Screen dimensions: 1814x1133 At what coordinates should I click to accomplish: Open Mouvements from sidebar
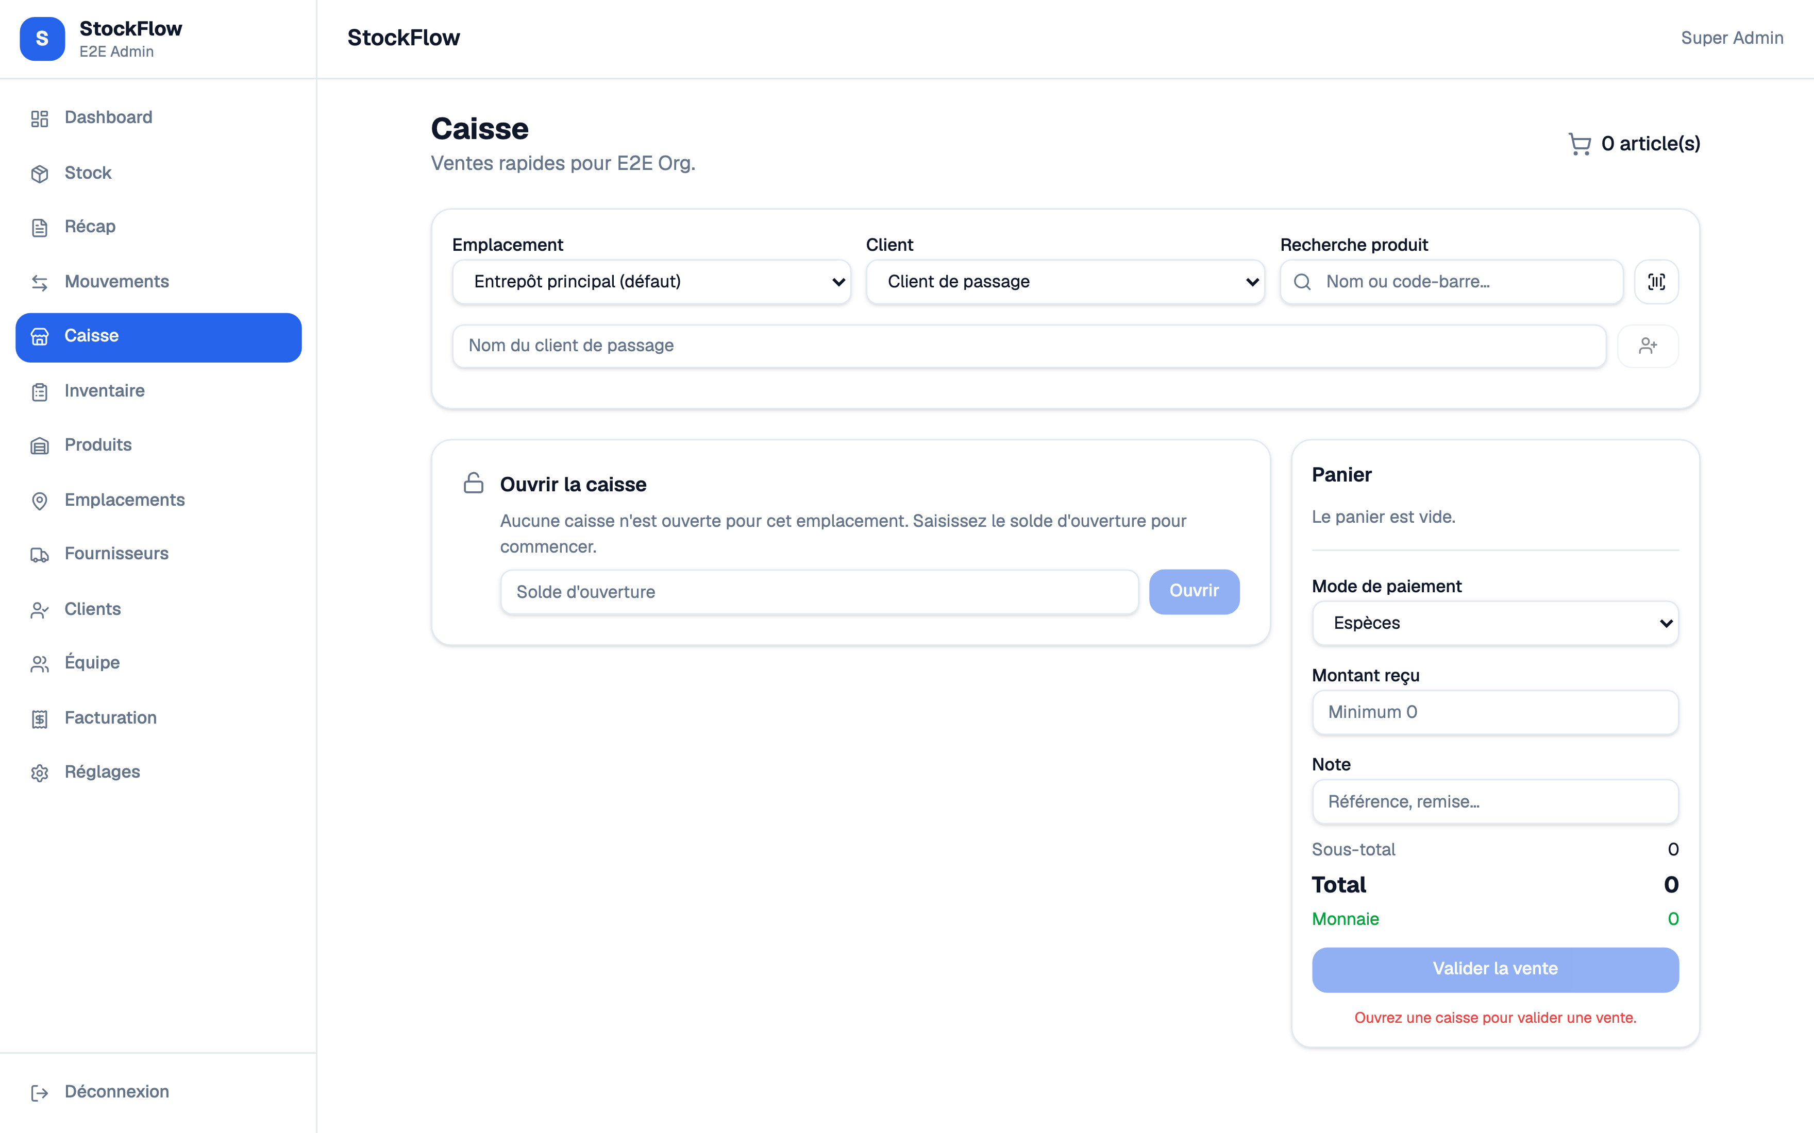[x=158, y=282]
